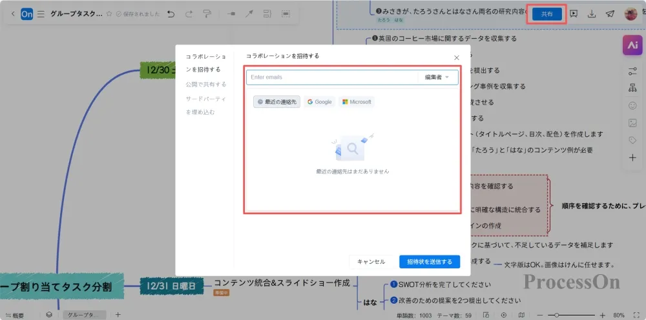Click the Enter emails input field
The height and width of the screenshot is (320, 646).
coord(331,77)
